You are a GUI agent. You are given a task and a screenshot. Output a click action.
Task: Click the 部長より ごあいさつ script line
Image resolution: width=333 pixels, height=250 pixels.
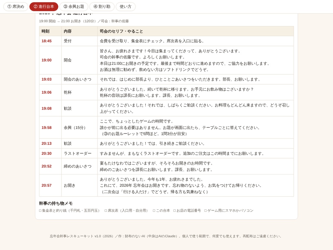click(180, 79)
